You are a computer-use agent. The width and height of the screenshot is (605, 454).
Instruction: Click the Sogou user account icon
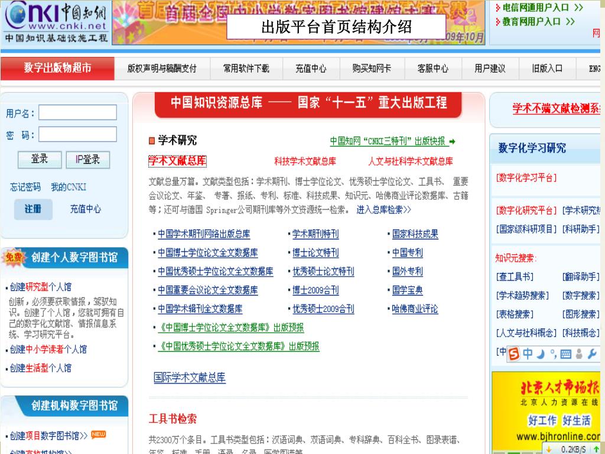tap(579, 354)
